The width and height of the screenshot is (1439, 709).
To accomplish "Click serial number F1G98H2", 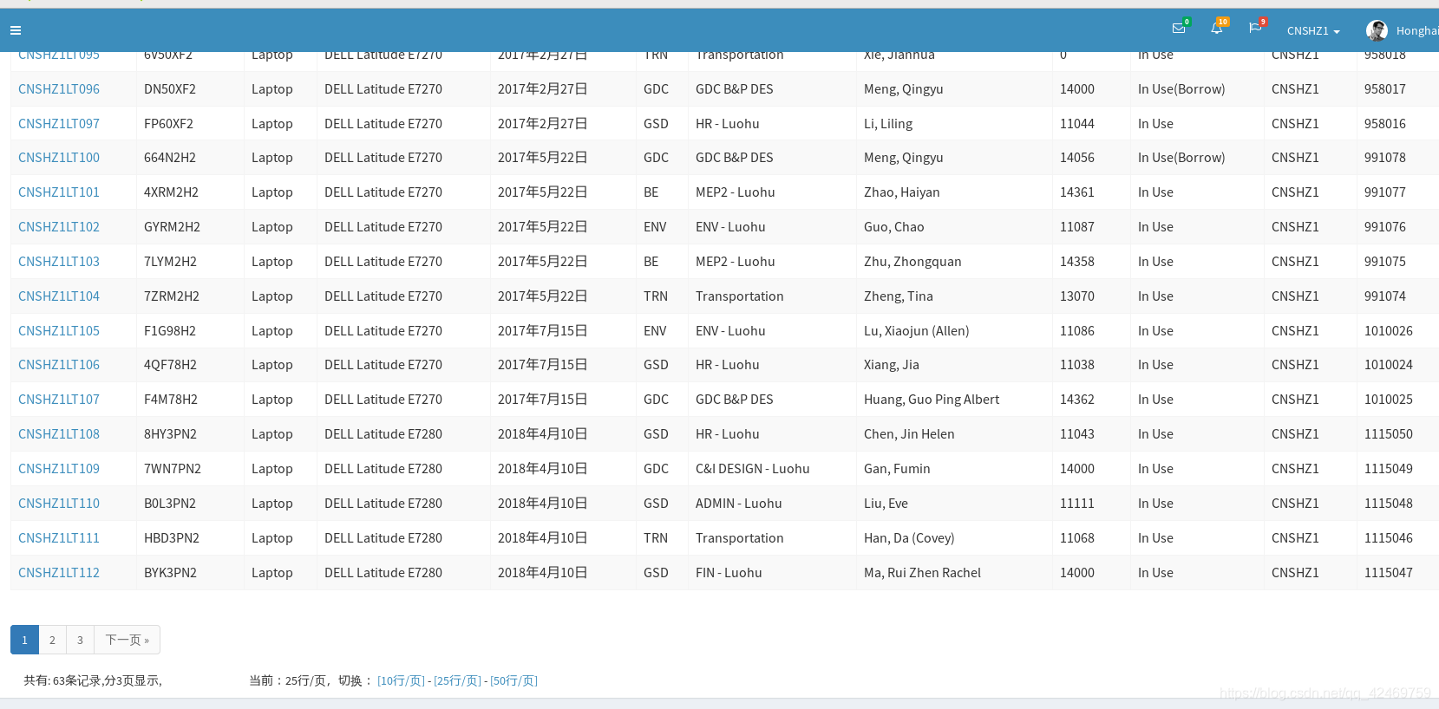I will (x=170, y=331).
